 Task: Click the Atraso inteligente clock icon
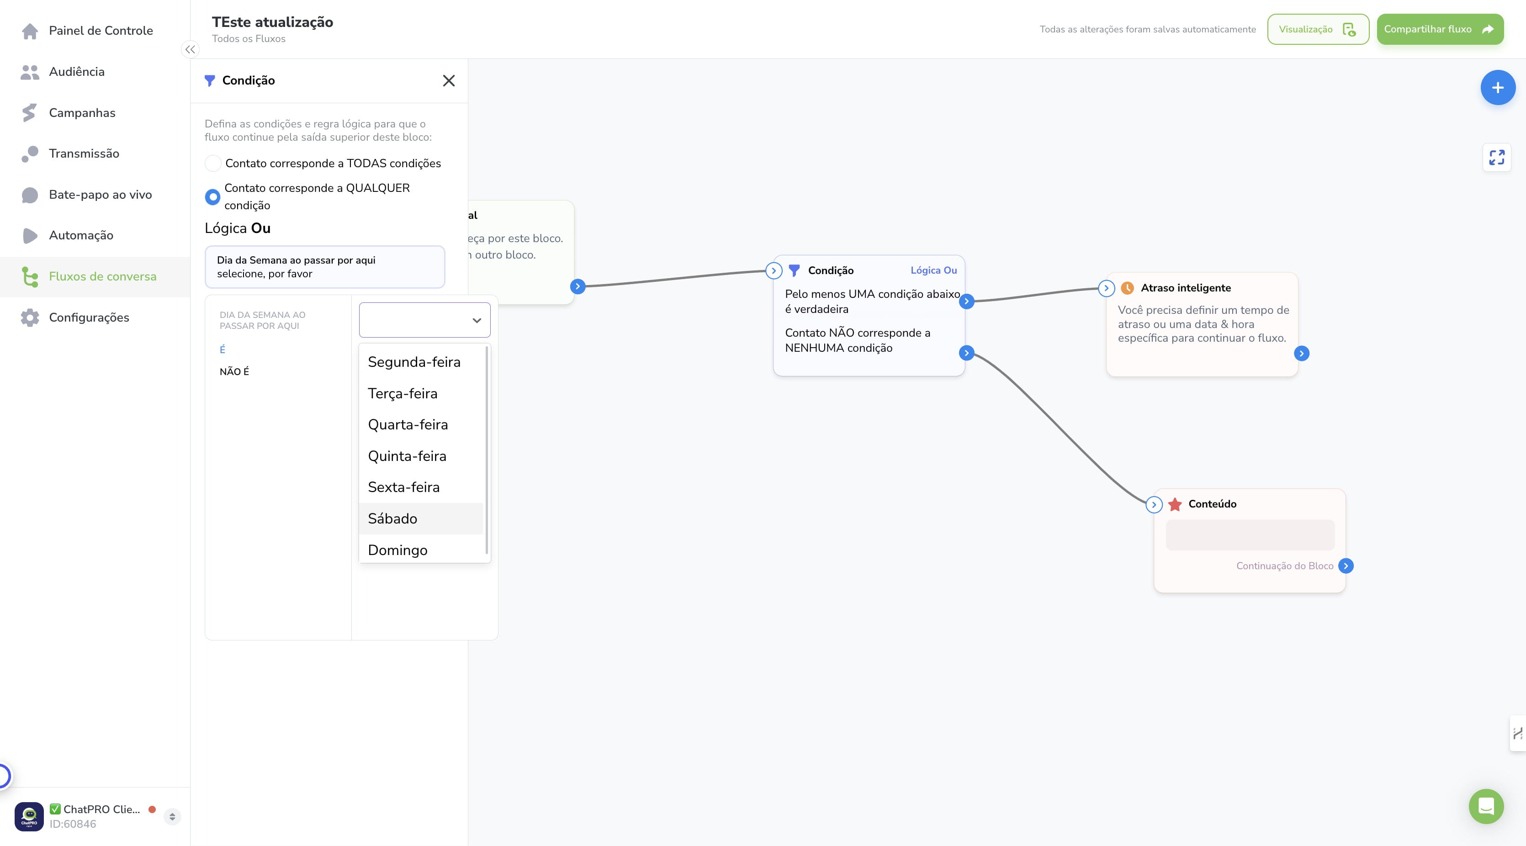1127,288
